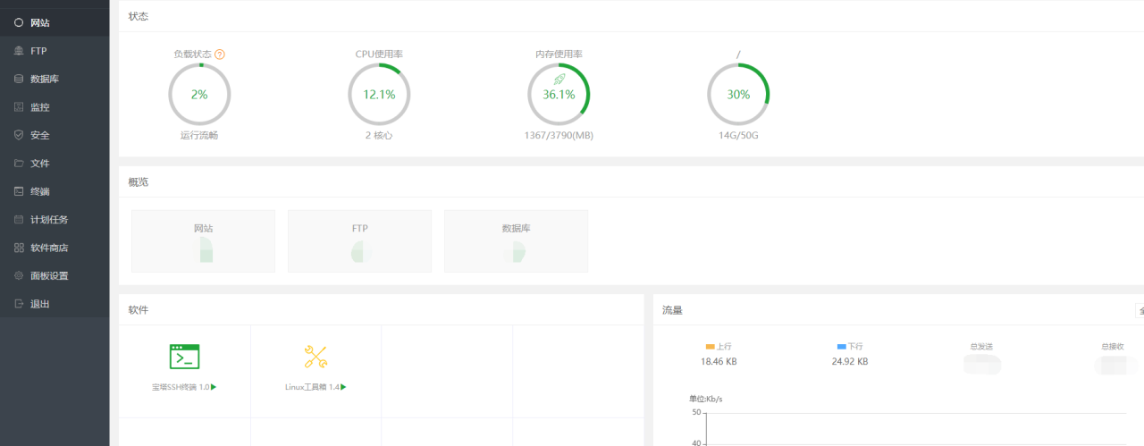Click the Linux工具箱 1.4 label link
1144x446 pixels.
pos(312,387)
